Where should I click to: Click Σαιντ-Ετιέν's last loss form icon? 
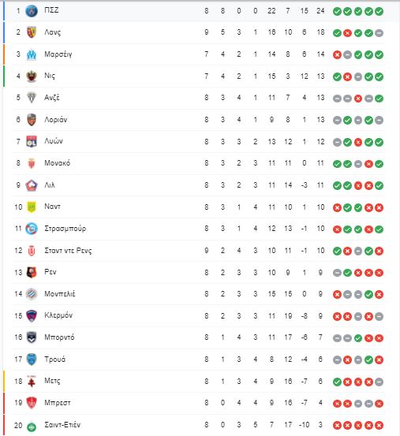[x=379, y=425]
